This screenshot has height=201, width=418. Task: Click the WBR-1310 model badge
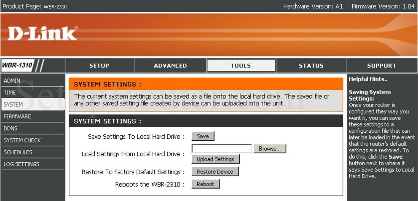17,65
